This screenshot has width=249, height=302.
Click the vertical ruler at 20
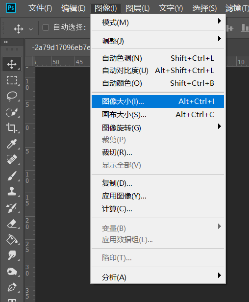(x=27, y=224)
